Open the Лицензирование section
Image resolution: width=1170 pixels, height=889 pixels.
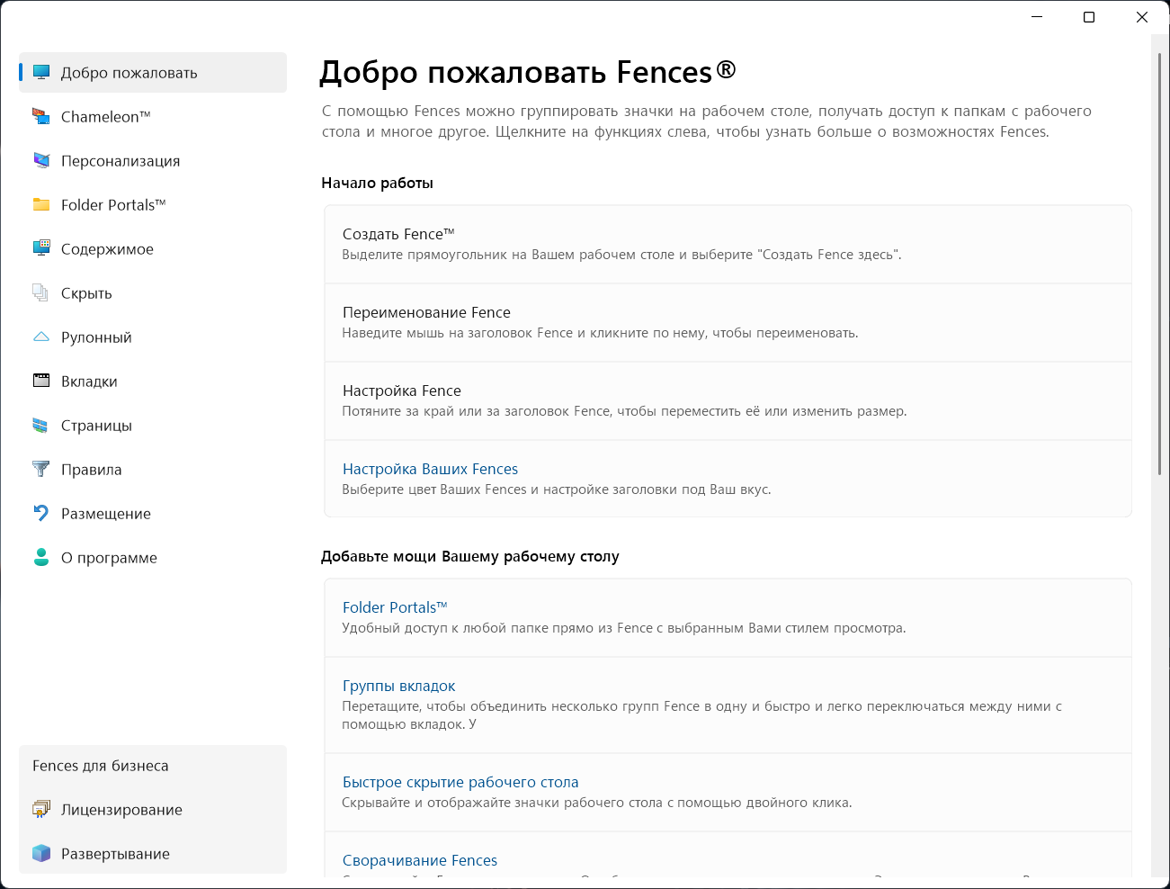121,810
